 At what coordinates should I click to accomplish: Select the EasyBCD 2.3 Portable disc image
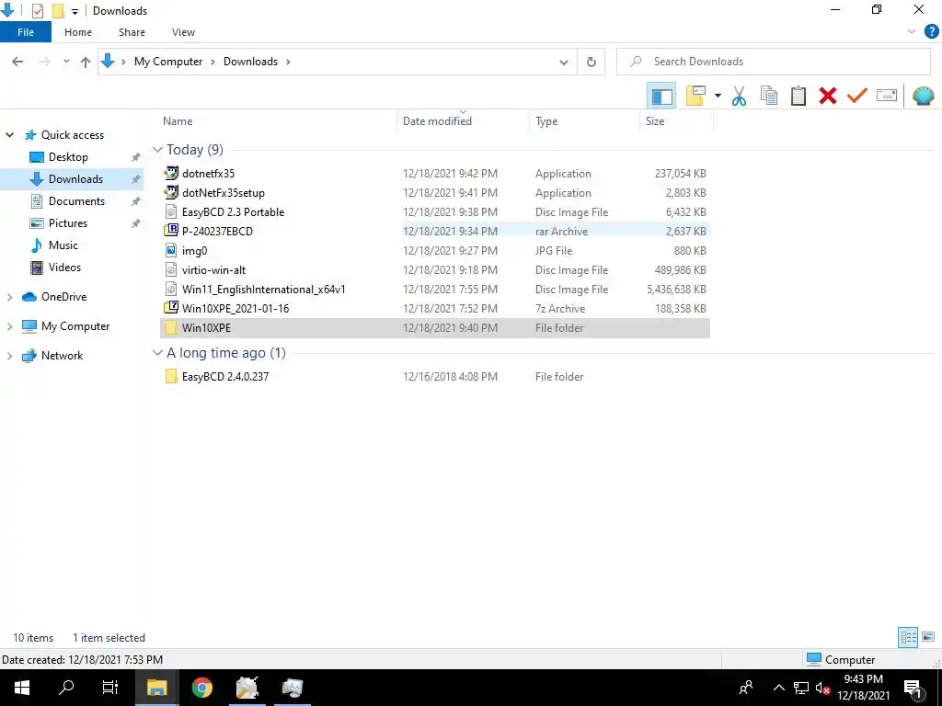[435, 212]
